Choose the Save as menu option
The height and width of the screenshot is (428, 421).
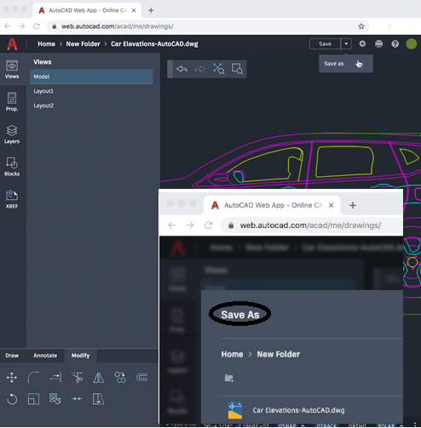[x=346, y=64]
